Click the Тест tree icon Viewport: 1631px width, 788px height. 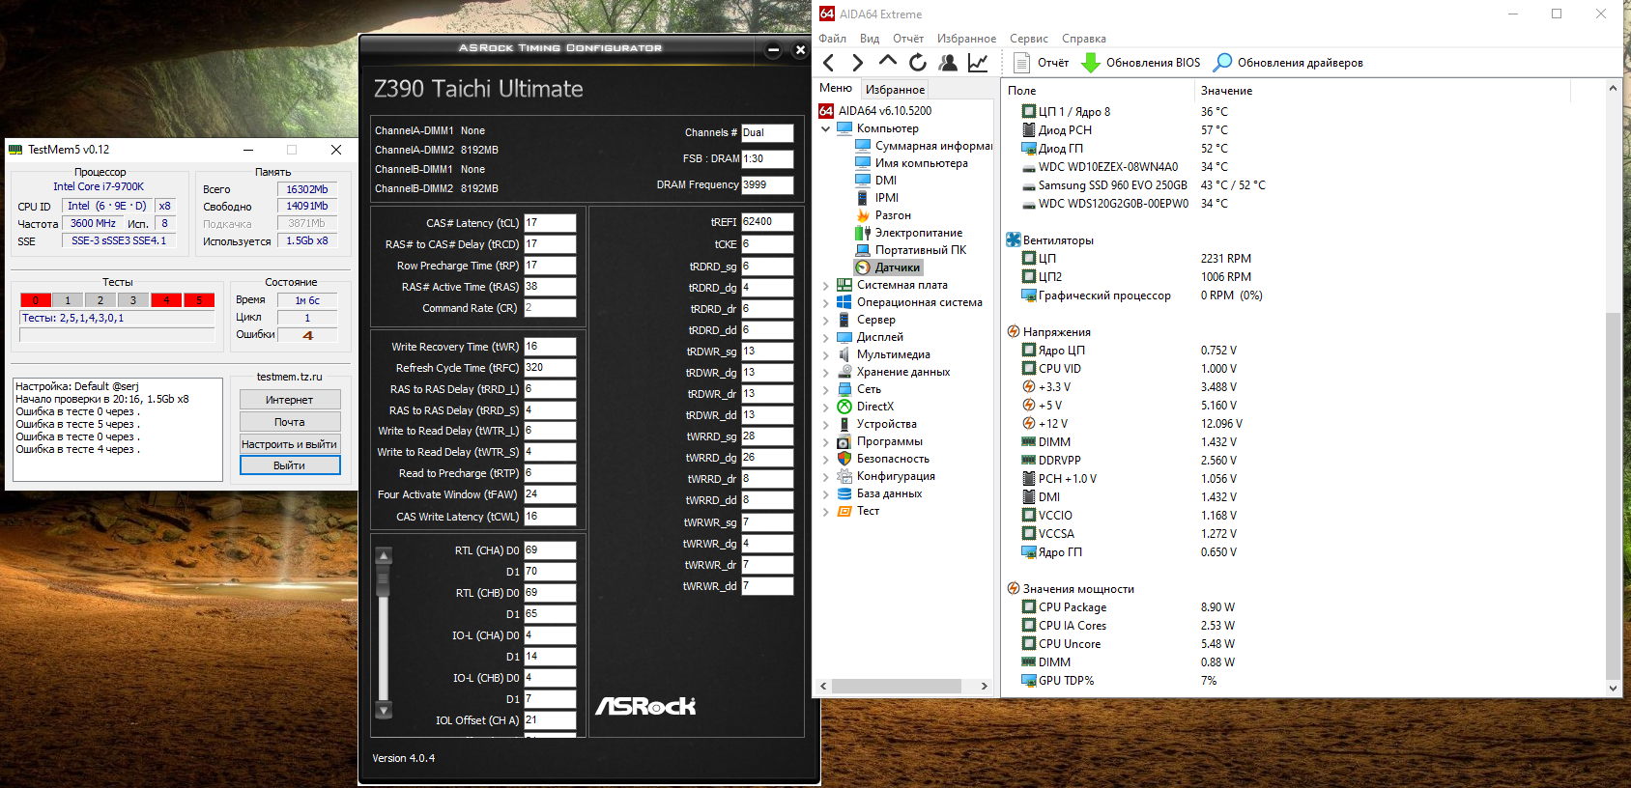844,511
